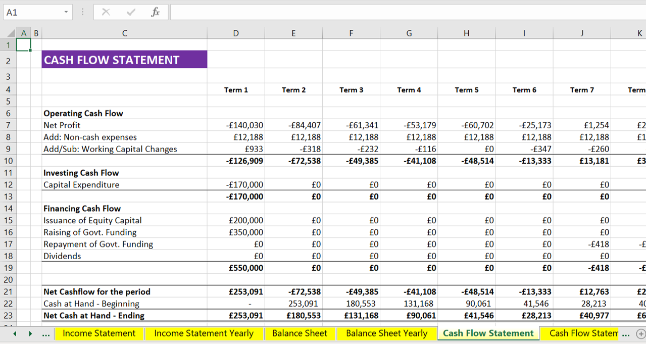Select column G header
The width and height of the screenshot is (646, 344).
tap(409, 33)
